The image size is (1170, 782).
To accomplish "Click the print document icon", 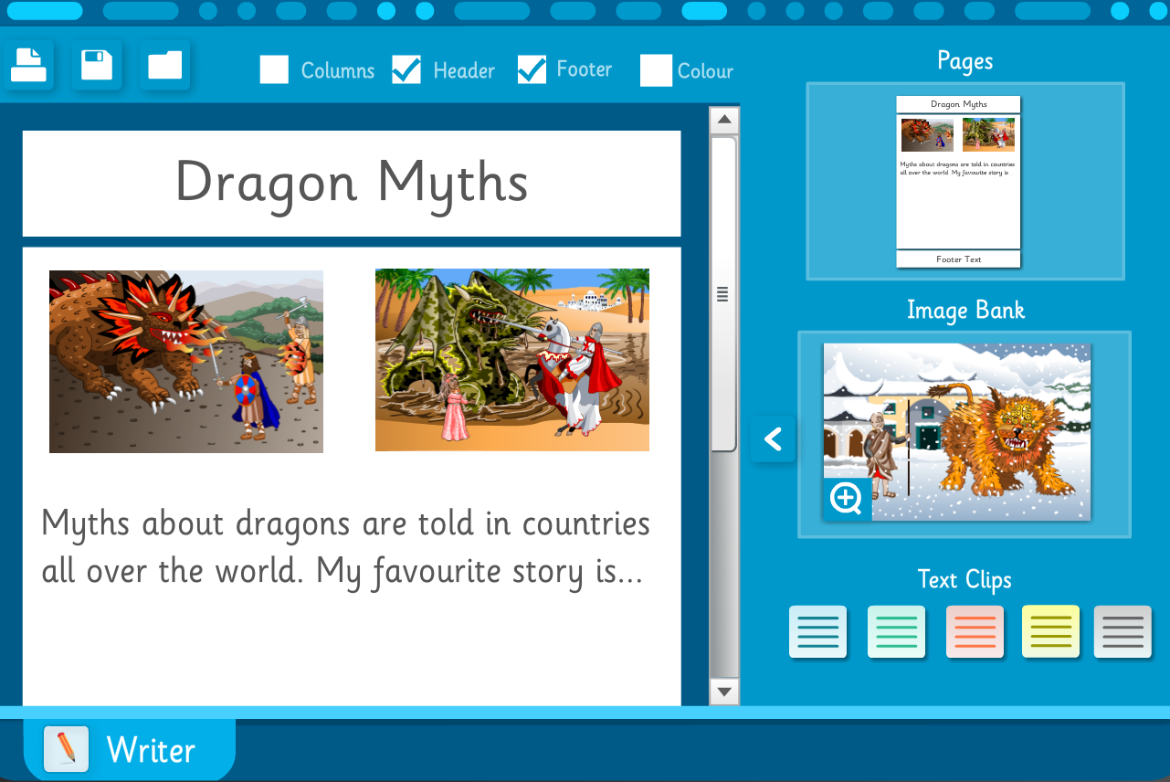I will [29, 66].
